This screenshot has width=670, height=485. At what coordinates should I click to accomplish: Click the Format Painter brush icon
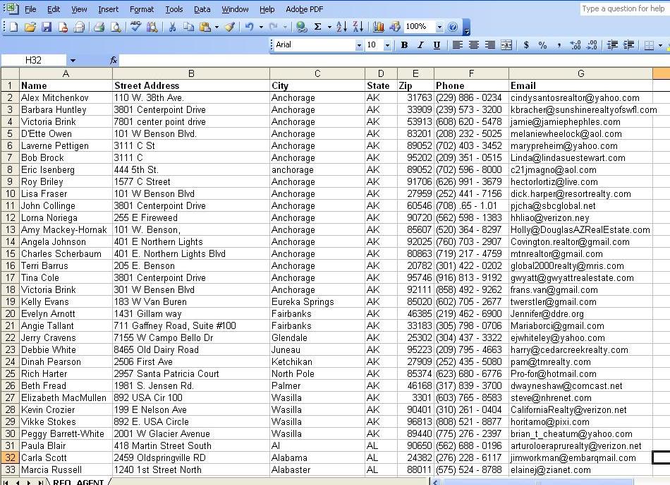pos(229,27)
